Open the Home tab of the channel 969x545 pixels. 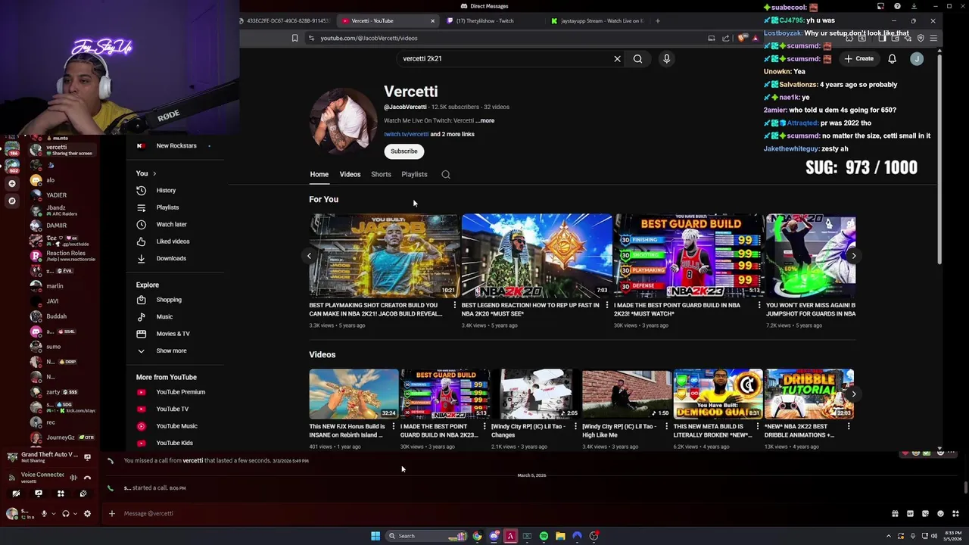(x=319, y=174)
